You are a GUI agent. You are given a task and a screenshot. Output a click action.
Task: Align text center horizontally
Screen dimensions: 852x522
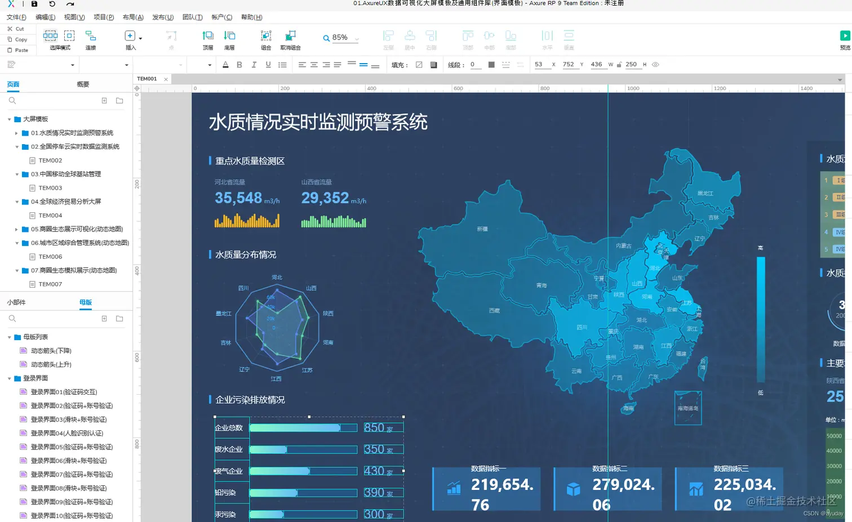pyautogui.click(x=314, y=65)
